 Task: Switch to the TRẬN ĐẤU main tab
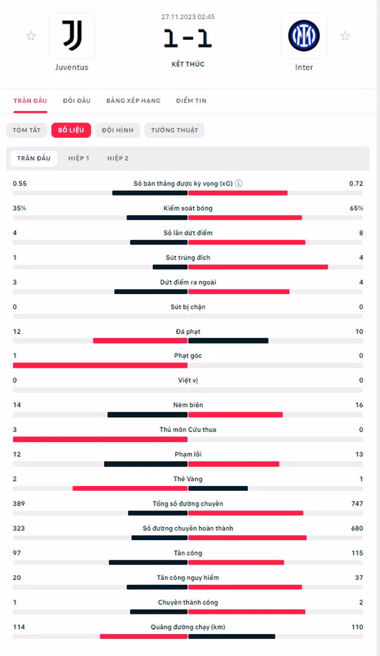30,101
